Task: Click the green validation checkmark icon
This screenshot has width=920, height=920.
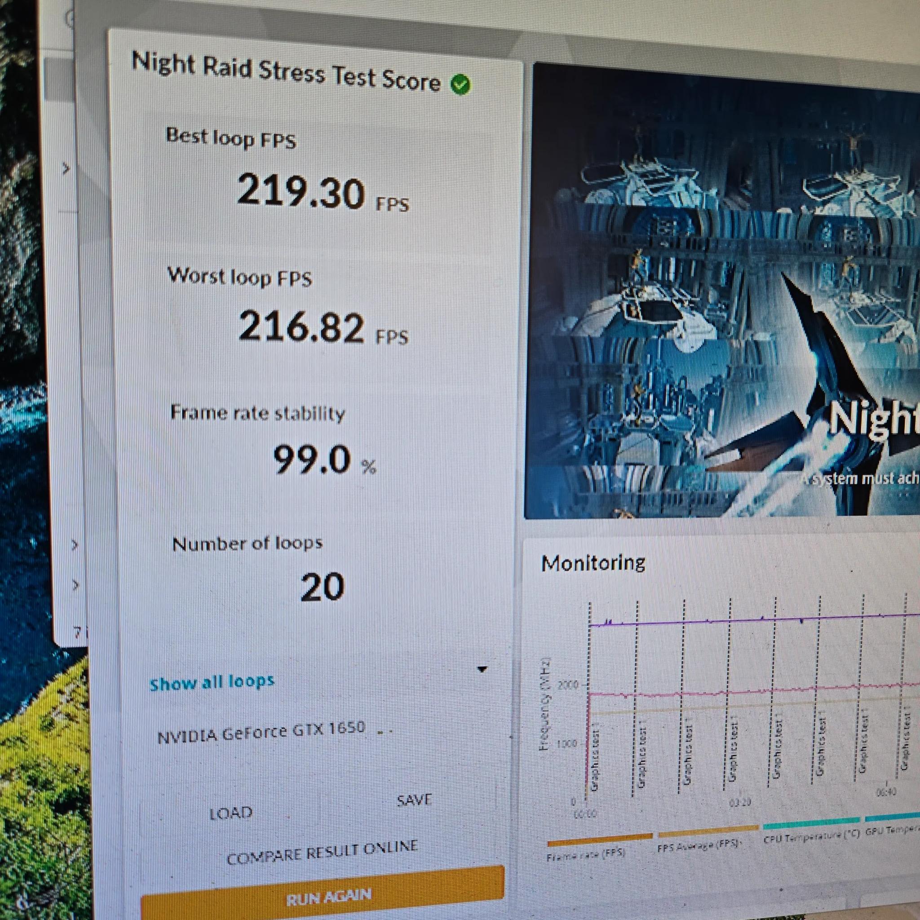Action: coord(460,85)
